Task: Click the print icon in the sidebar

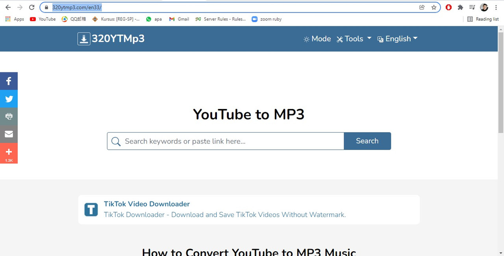Action: [9, 116]
